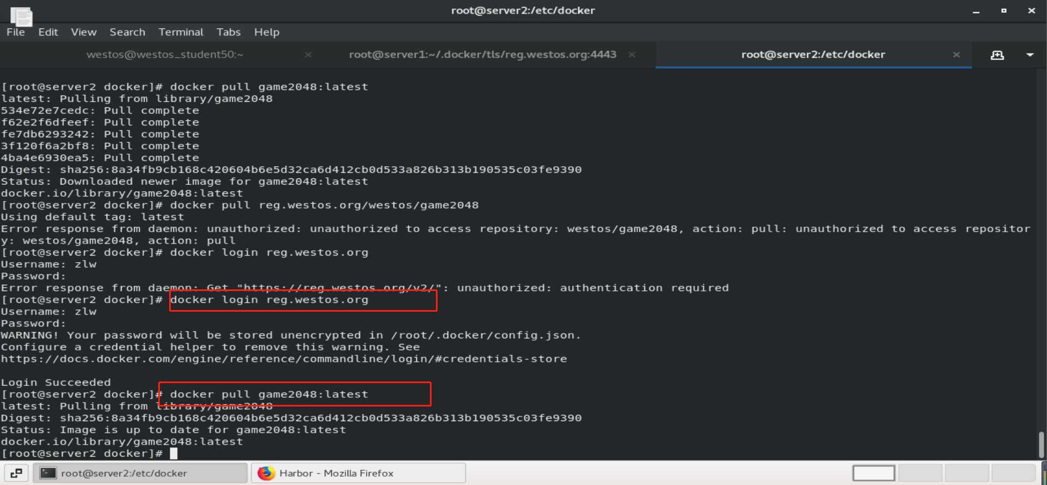Open the Help menu
The image size is (1047, 485).
pyautogui.click(x=266, y=32)
